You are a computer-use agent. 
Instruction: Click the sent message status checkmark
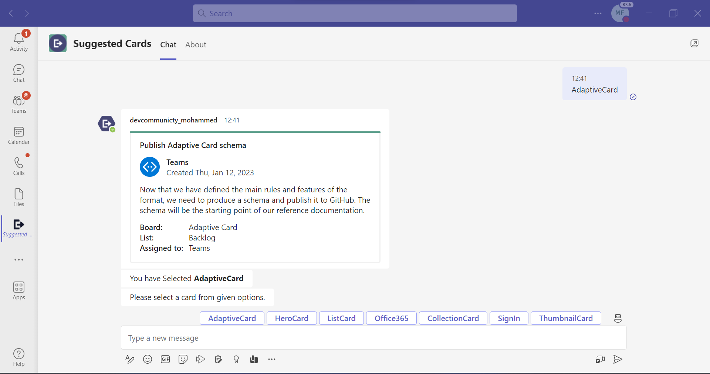pyautogui.click(x=633, y=97)
